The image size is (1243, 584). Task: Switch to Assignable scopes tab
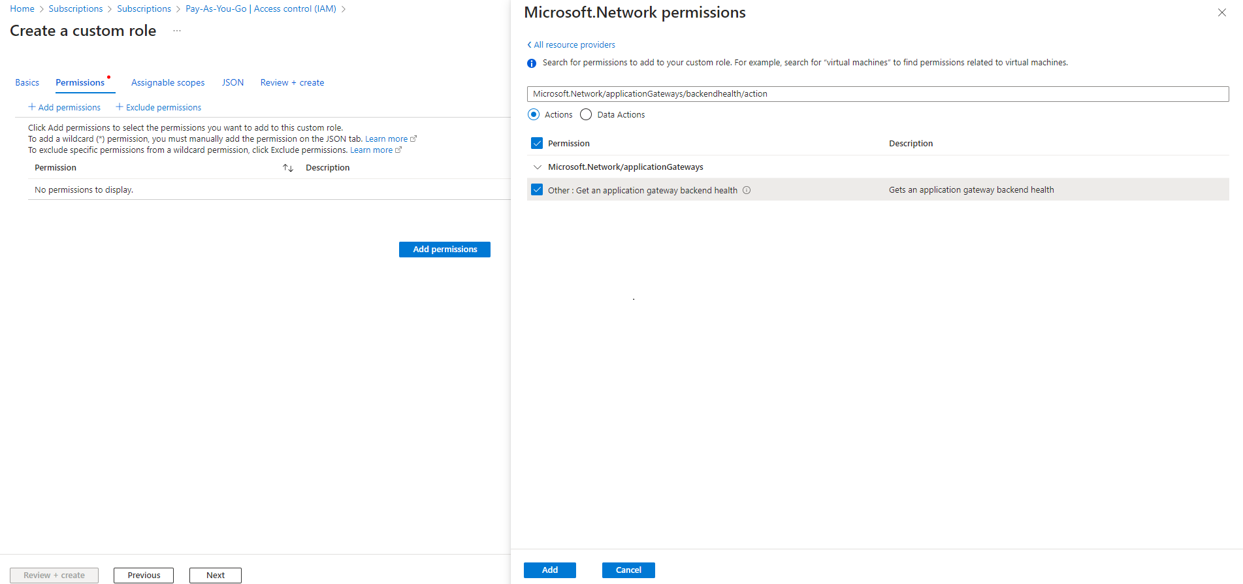click(x=168, y=82)
